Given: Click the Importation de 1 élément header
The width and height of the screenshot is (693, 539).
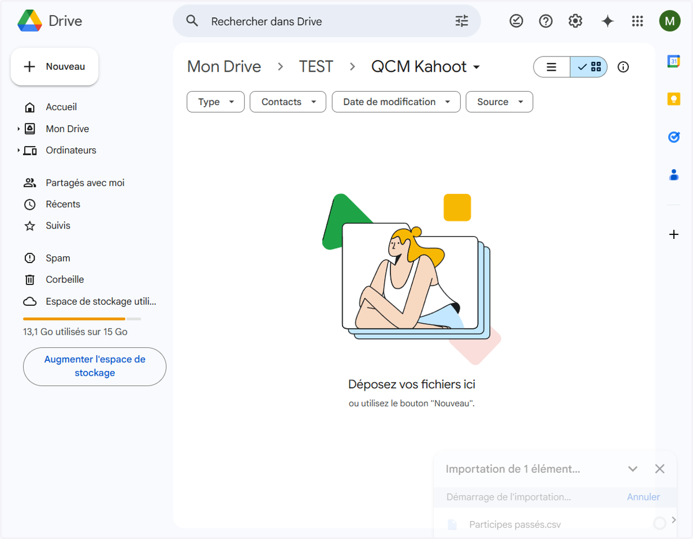Looking at the screenshot, I should 513,469.
